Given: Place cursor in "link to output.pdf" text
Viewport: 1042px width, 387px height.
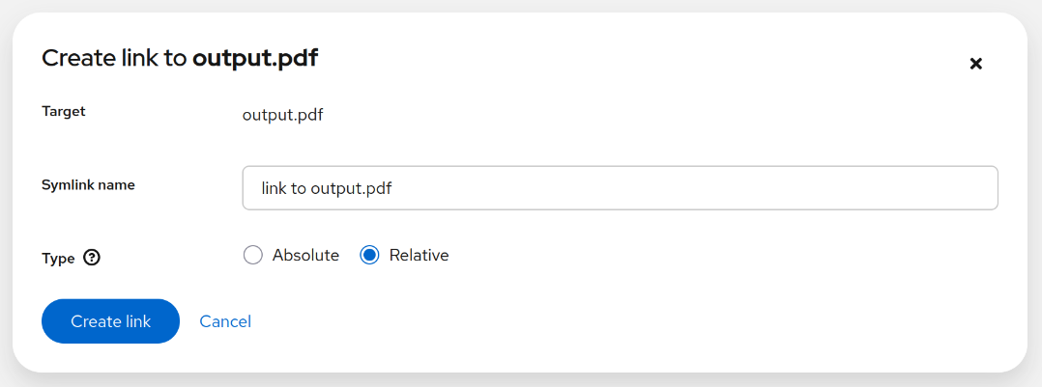Looking at the screenshot, I should 326,188.
